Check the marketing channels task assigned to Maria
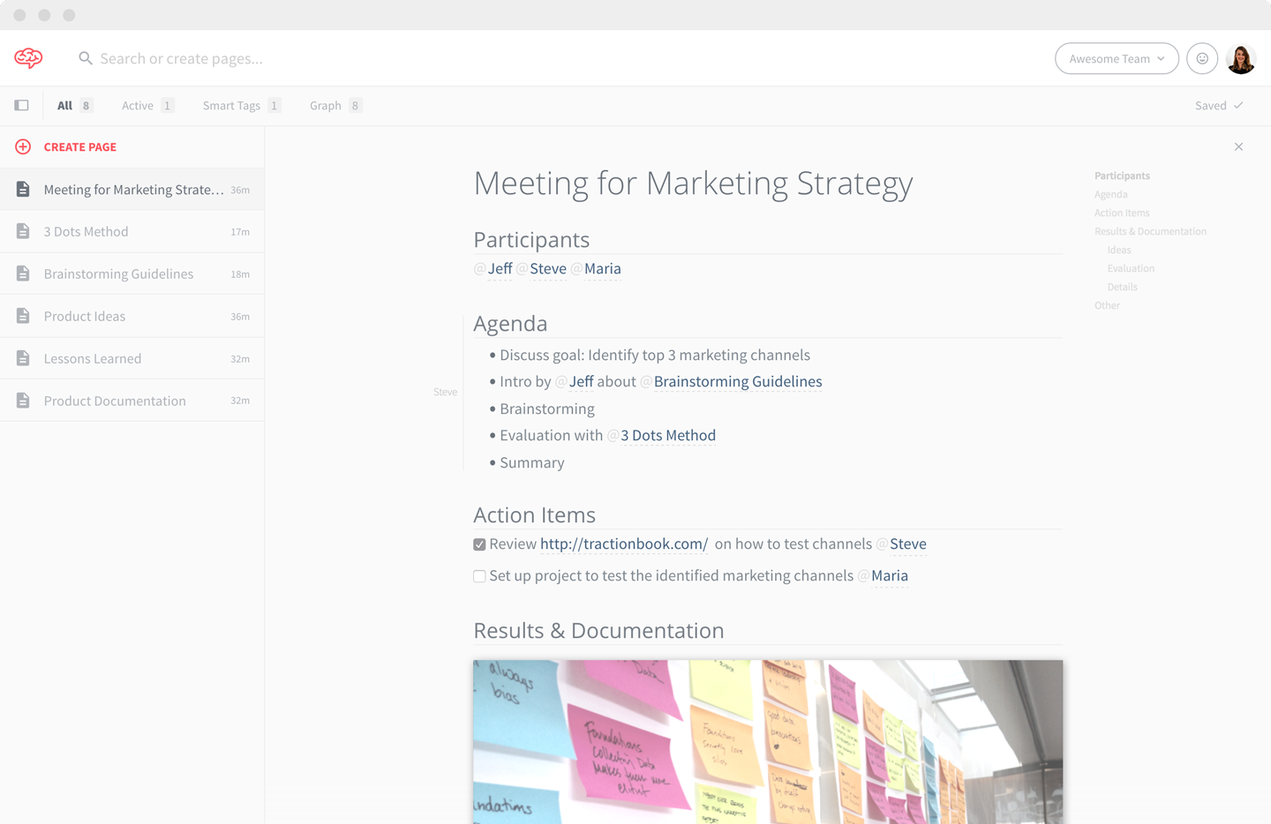The width and height of the screenshot is (1271, 824). point(479,575)
